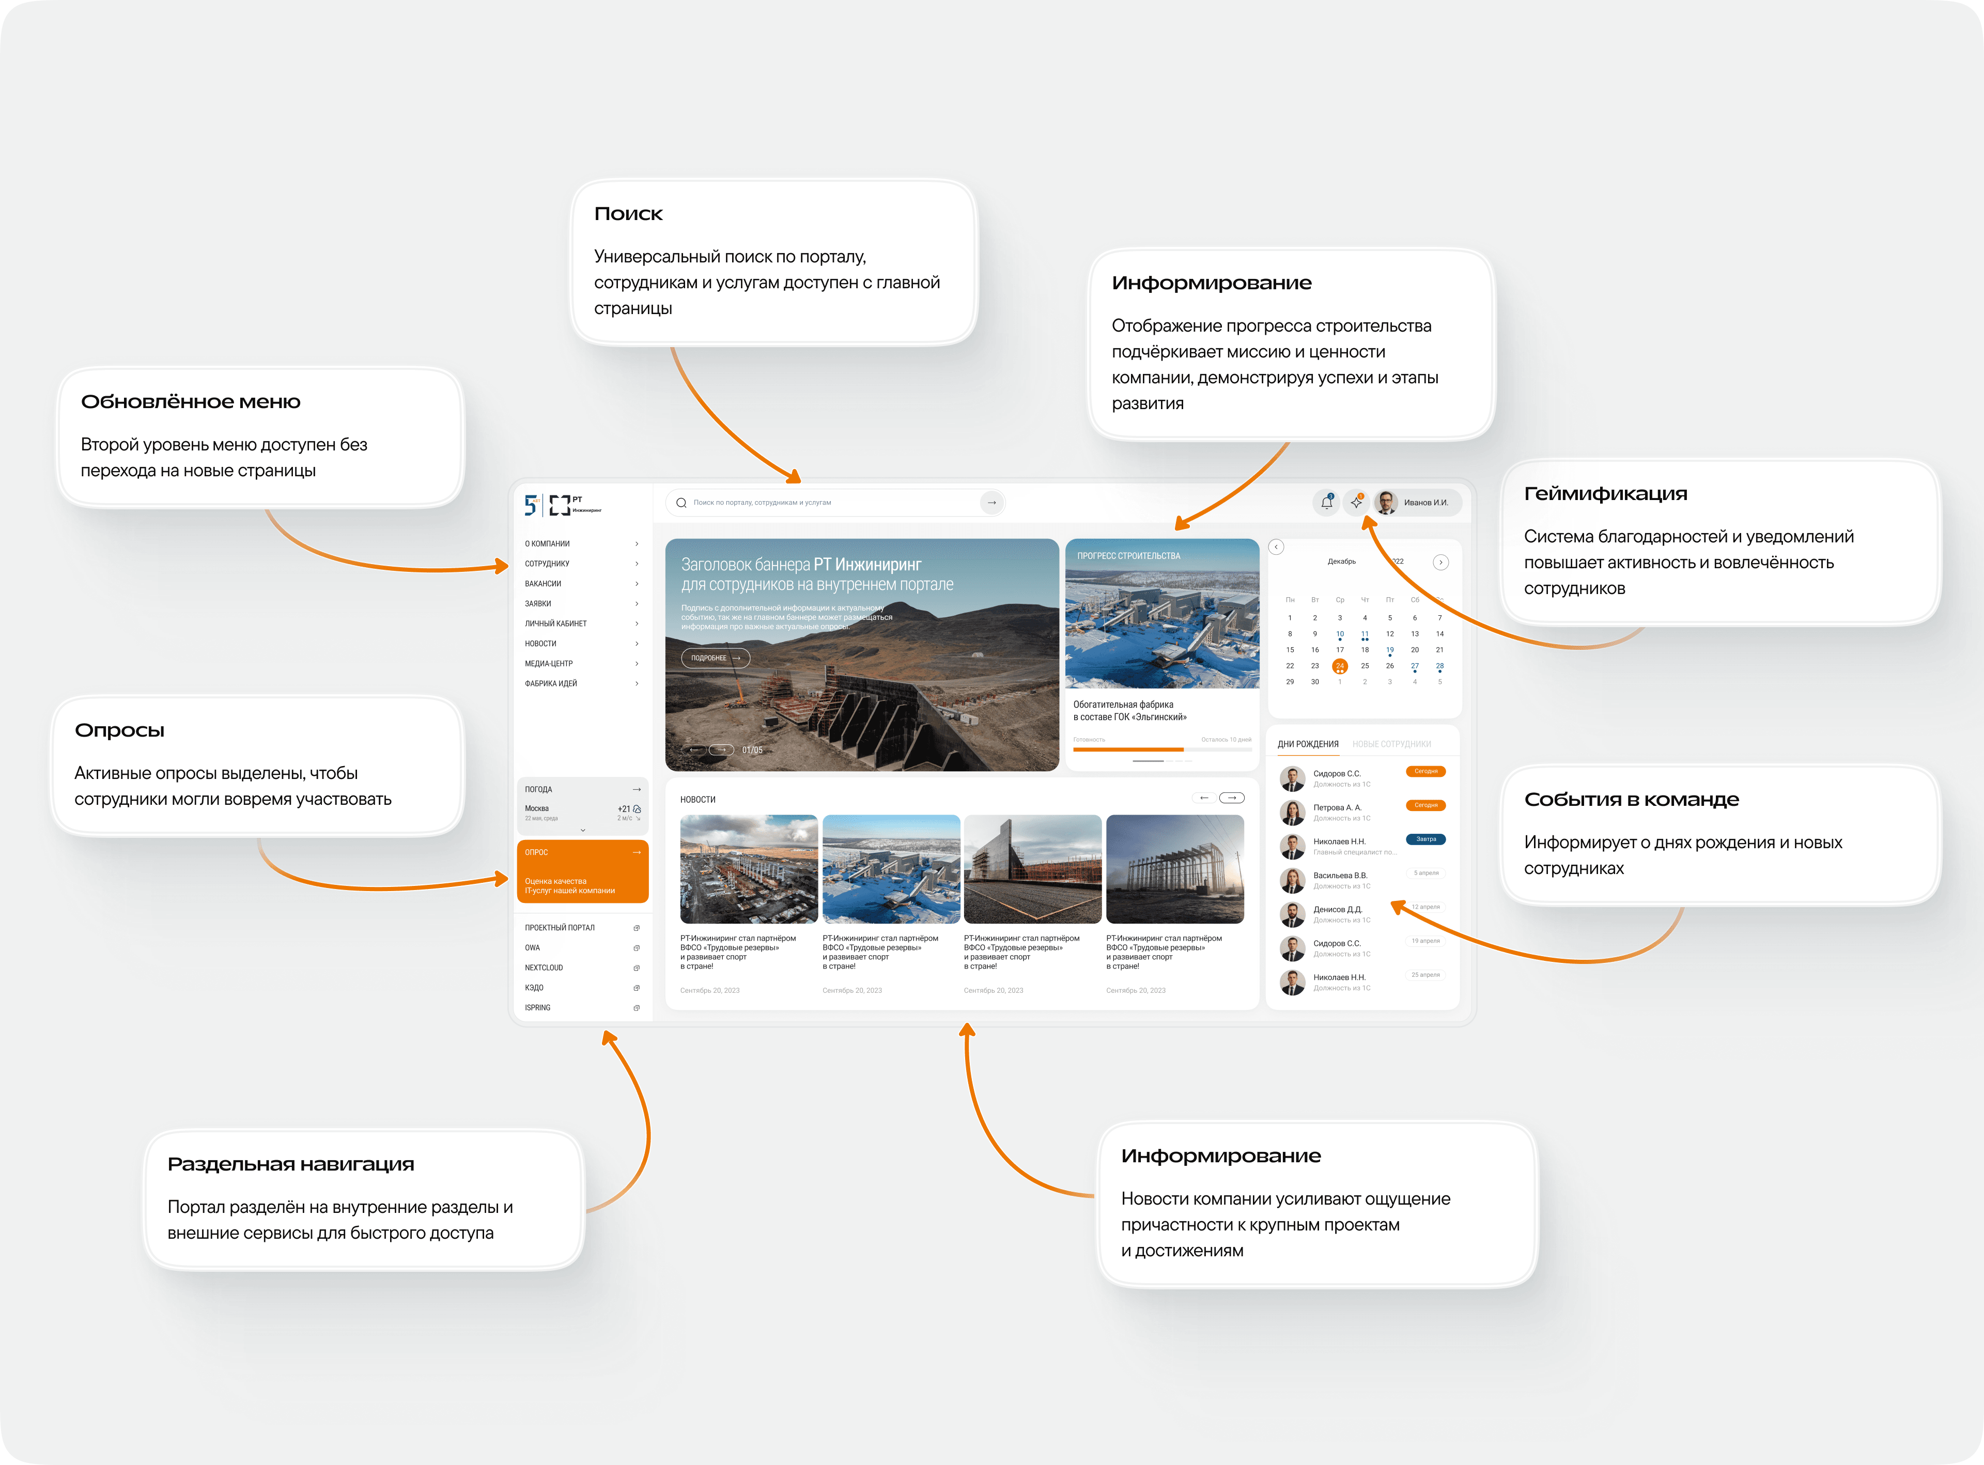Open external link icon next to Nextcloud
This screenshot has width=1984, height=1465.
[x=636, y=968]
